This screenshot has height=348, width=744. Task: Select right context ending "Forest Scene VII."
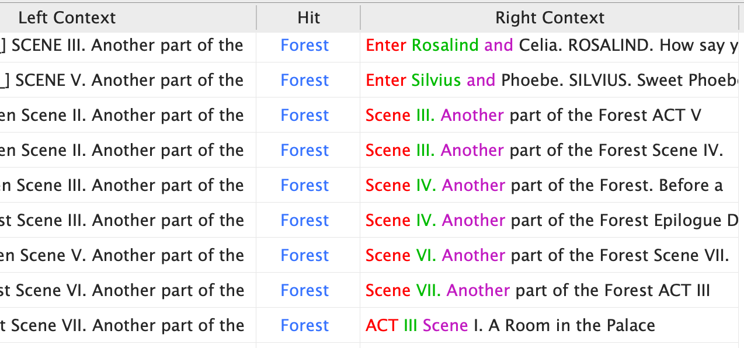click(547, 256)
